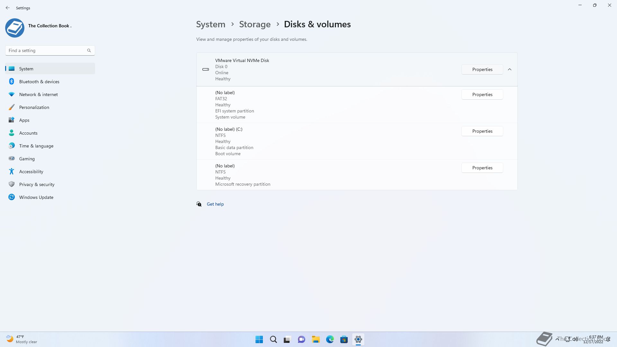Collapse the VMware Virtual NVMe Disk section
This screenshot has height=347, width=617.
tap(510, 69)
